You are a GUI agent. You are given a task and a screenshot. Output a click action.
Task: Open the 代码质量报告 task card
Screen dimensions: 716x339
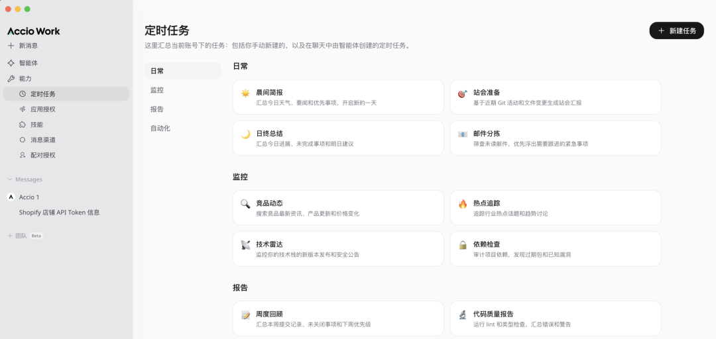click(555, 318)
